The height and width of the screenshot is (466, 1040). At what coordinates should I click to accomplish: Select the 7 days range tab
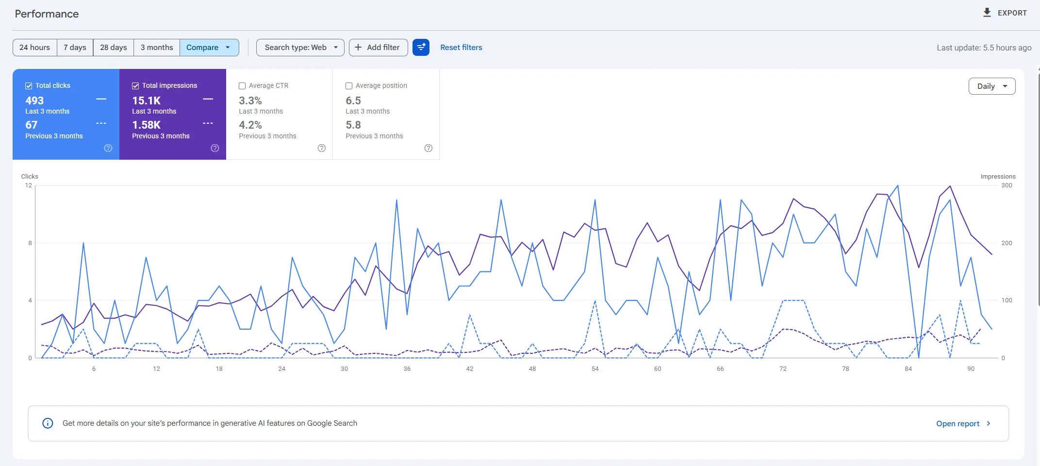click(75, 47)
